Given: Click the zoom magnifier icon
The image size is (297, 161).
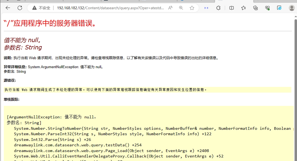Looking at the screenshot, I should [x=181, y=8].
